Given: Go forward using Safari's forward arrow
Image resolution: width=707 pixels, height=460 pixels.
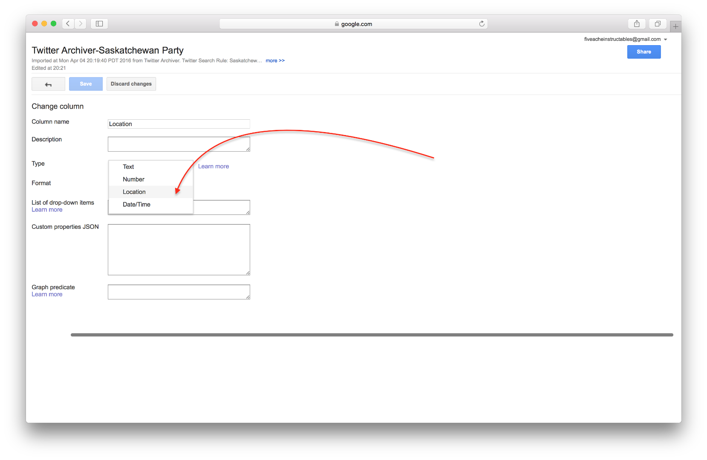Looking at the screenshot, I should tap(81, 23).
